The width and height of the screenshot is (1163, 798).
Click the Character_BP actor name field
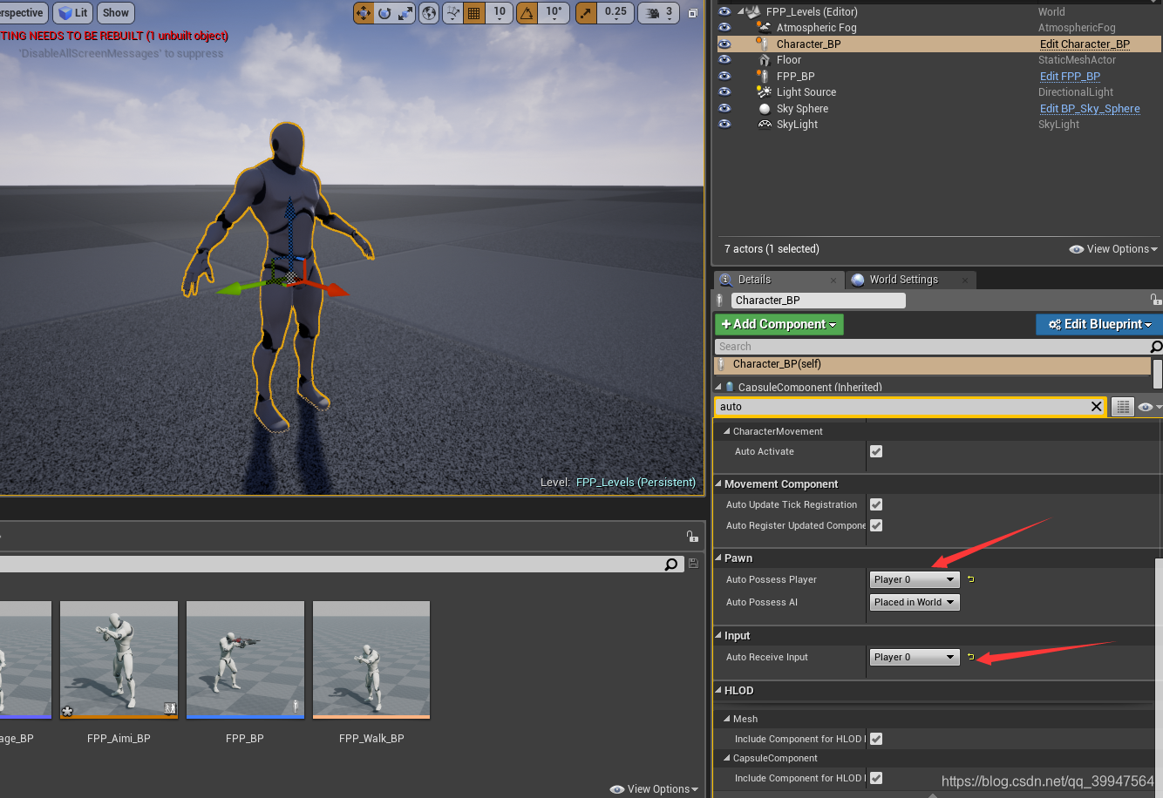[818, 301]
